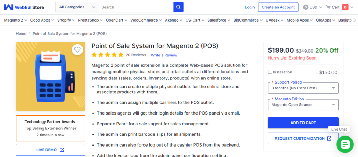Click the $199.00 price text
The height and width of the screenshot is (157, 358).
click(x=281, y=50)
